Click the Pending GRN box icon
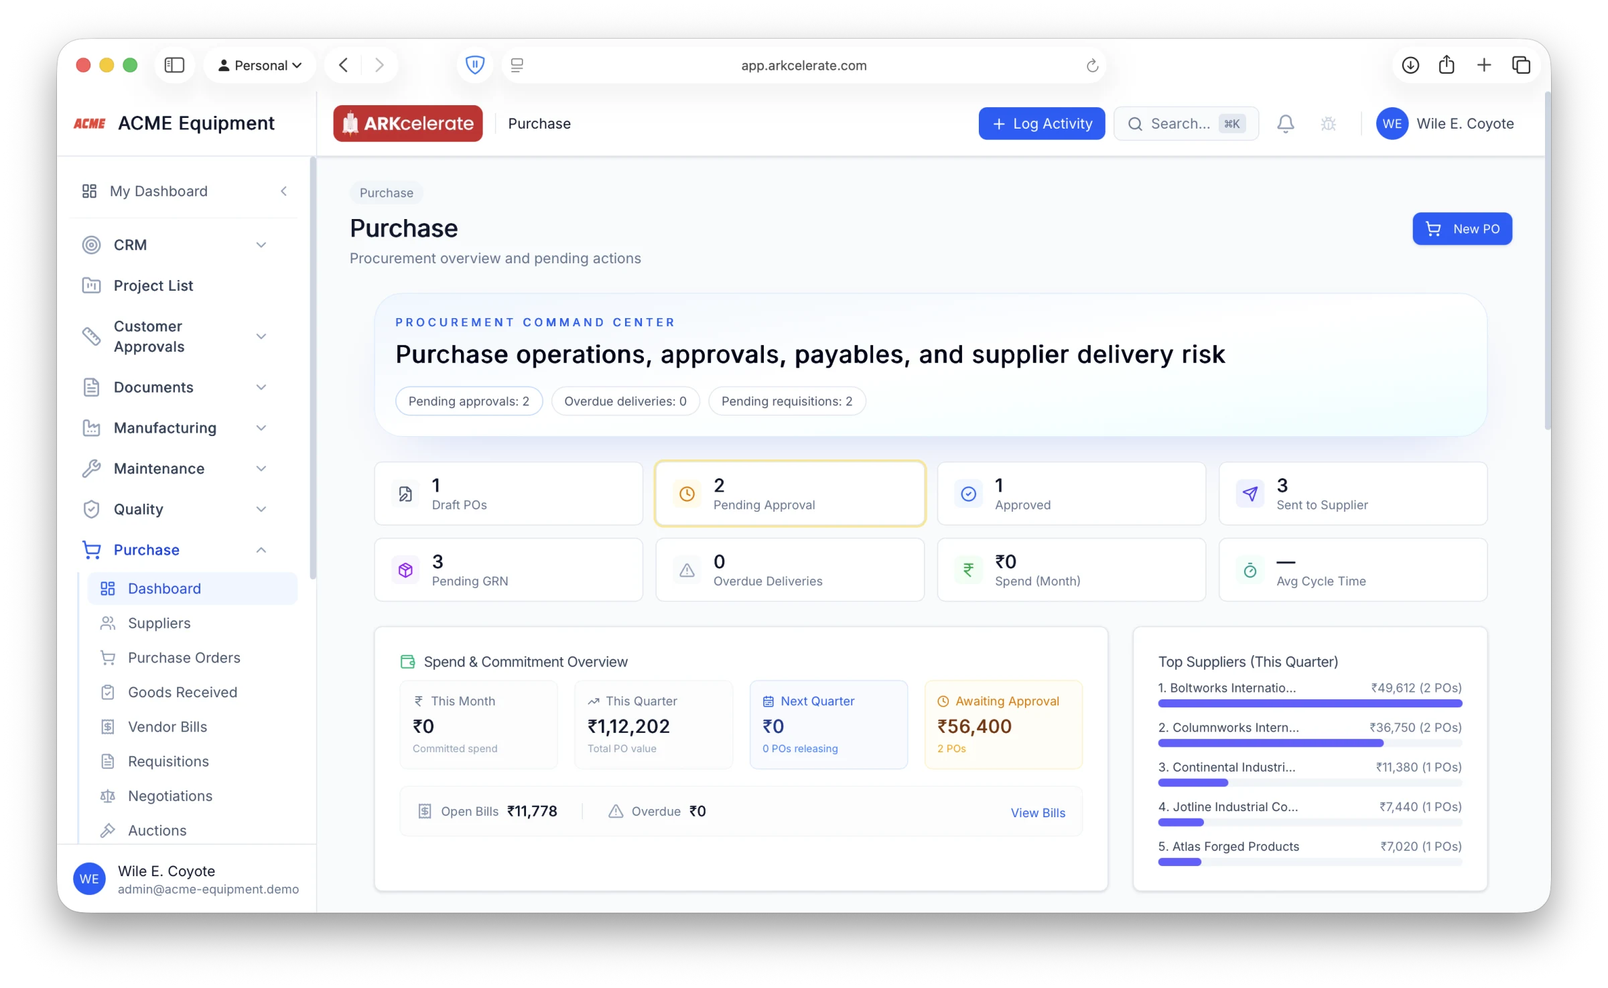The width and height of the screenshot is (1608, 988). pyautogui.click(x=405, y=571)
